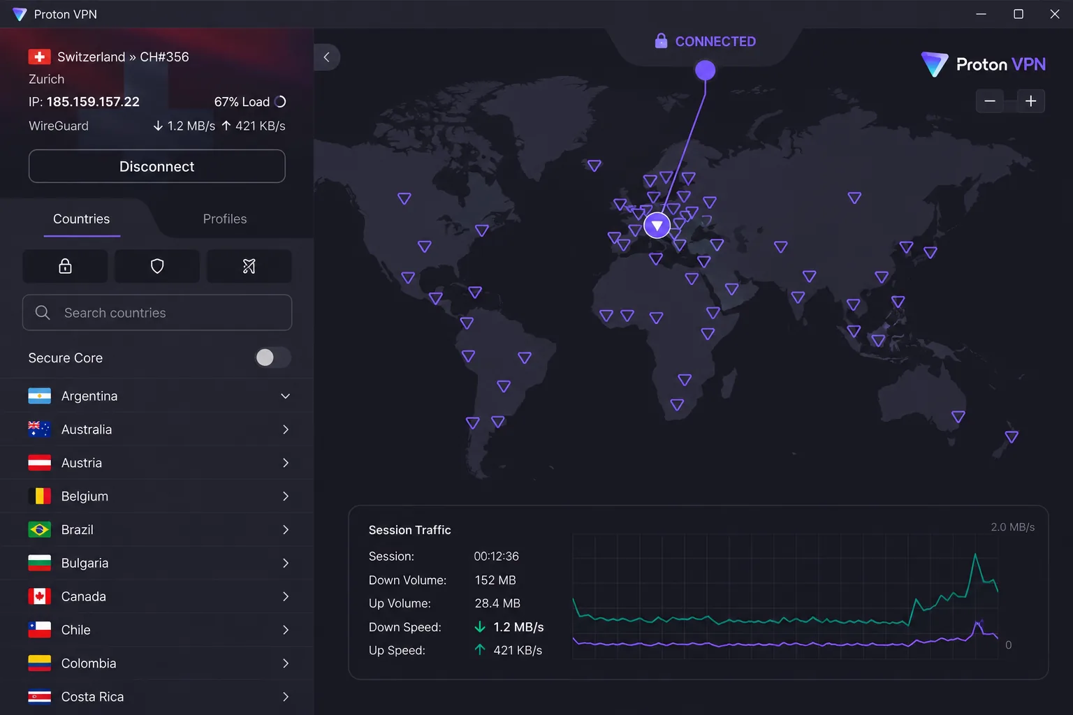Click the connected Switzerland server marker on map
This screenshot has width=1073, height=715.
tap(657, 226)
